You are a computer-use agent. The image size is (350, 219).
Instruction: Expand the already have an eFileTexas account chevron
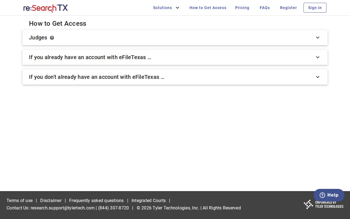point(318,57)
